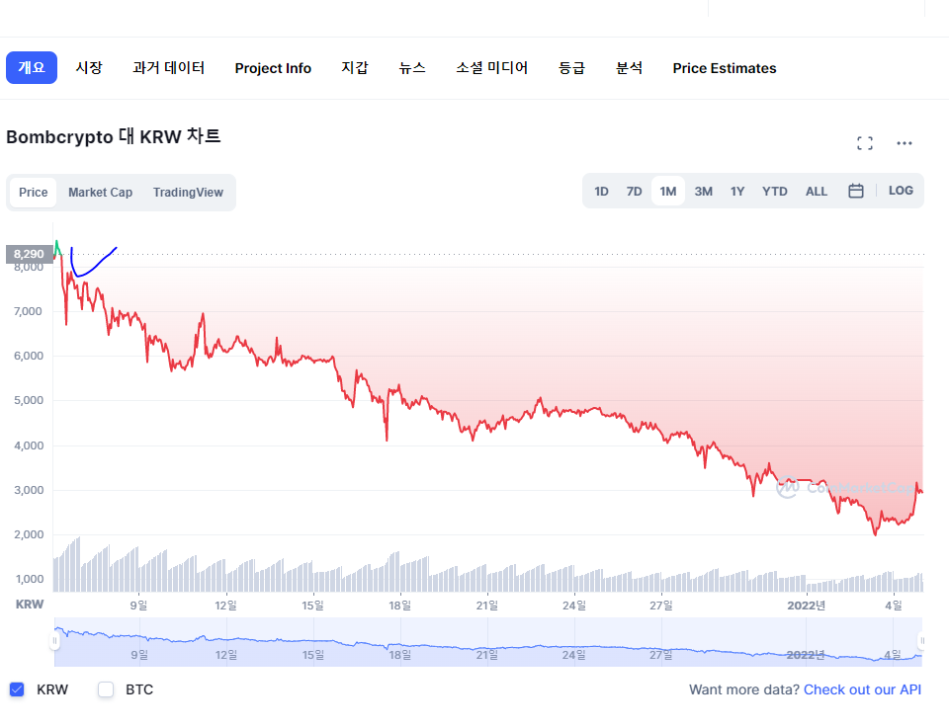The width and height of the screenshot is (949, 728).
Task: Check the BTC currency checkbox
Action: pos(106,689)
